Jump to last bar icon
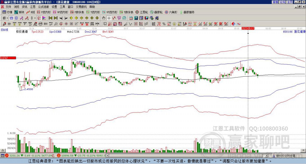 click(56, 18)
